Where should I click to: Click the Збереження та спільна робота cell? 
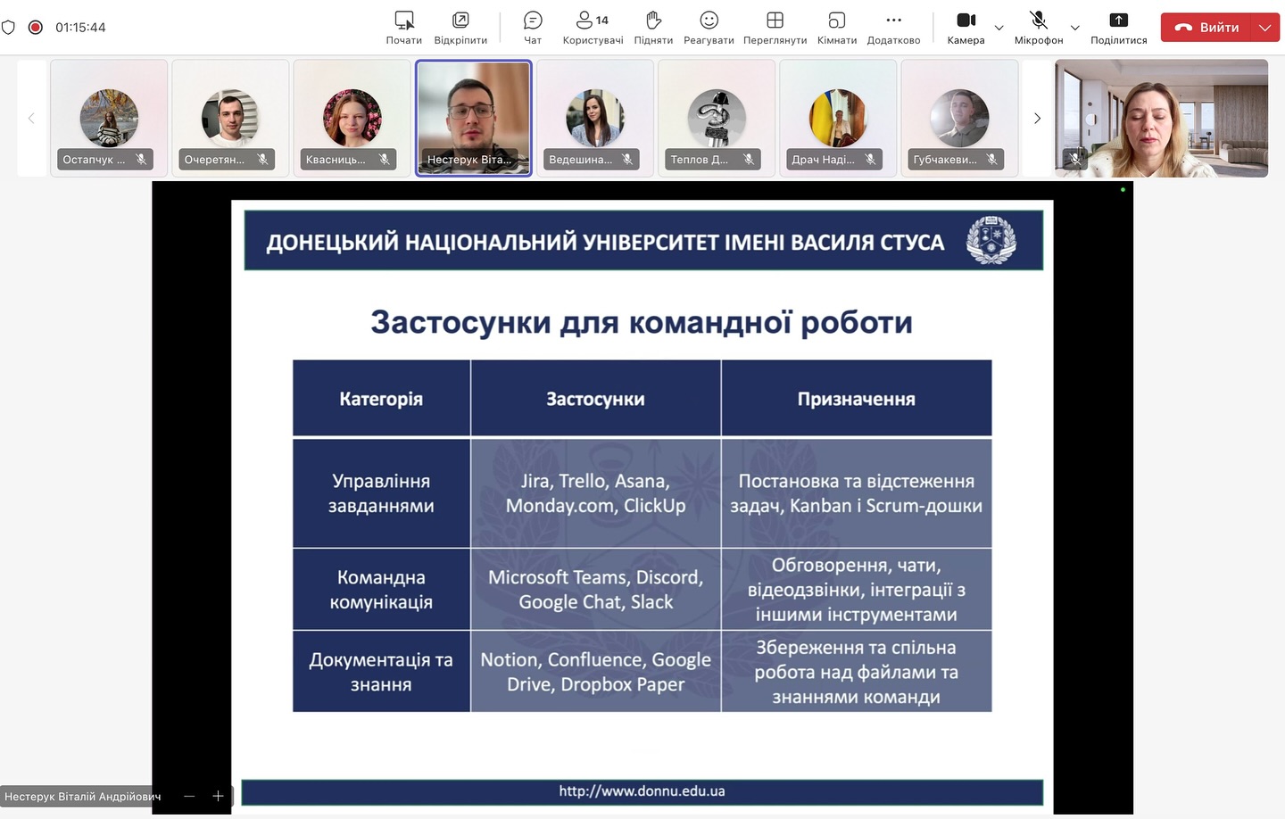tap(857, 672)
